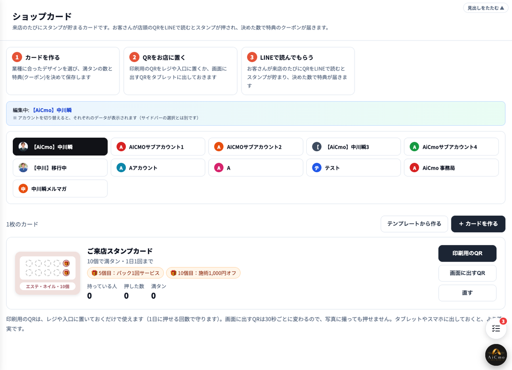
Task: Choose the 【AiCmo】中川瞬3 account
Action: pyautogui.click(x=353, y=147)
